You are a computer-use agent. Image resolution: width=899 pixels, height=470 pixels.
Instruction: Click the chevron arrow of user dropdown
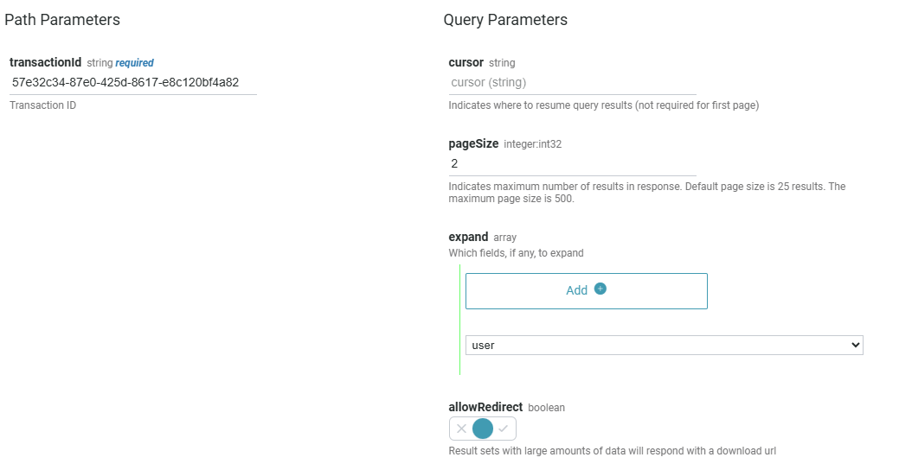coord(856,345)
